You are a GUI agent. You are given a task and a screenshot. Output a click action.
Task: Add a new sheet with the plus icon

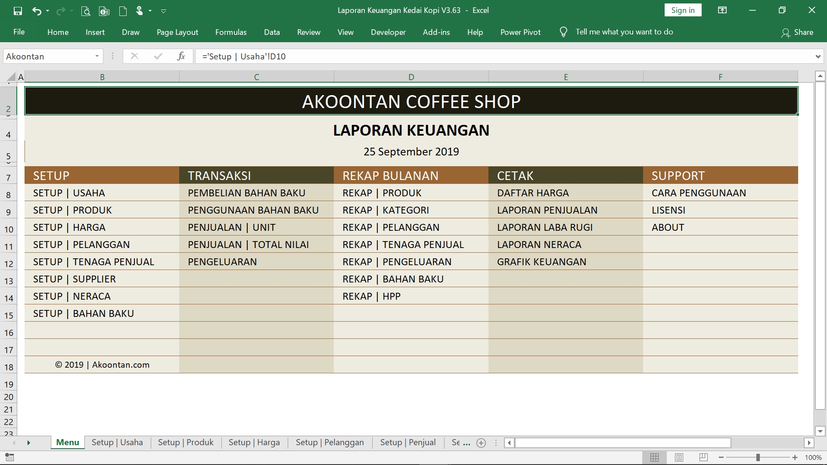481,443
